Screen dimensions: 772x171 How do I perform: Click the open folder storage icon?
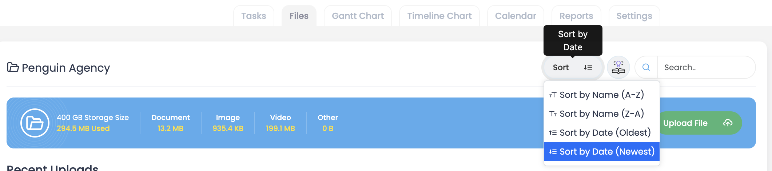coord(35,123)
